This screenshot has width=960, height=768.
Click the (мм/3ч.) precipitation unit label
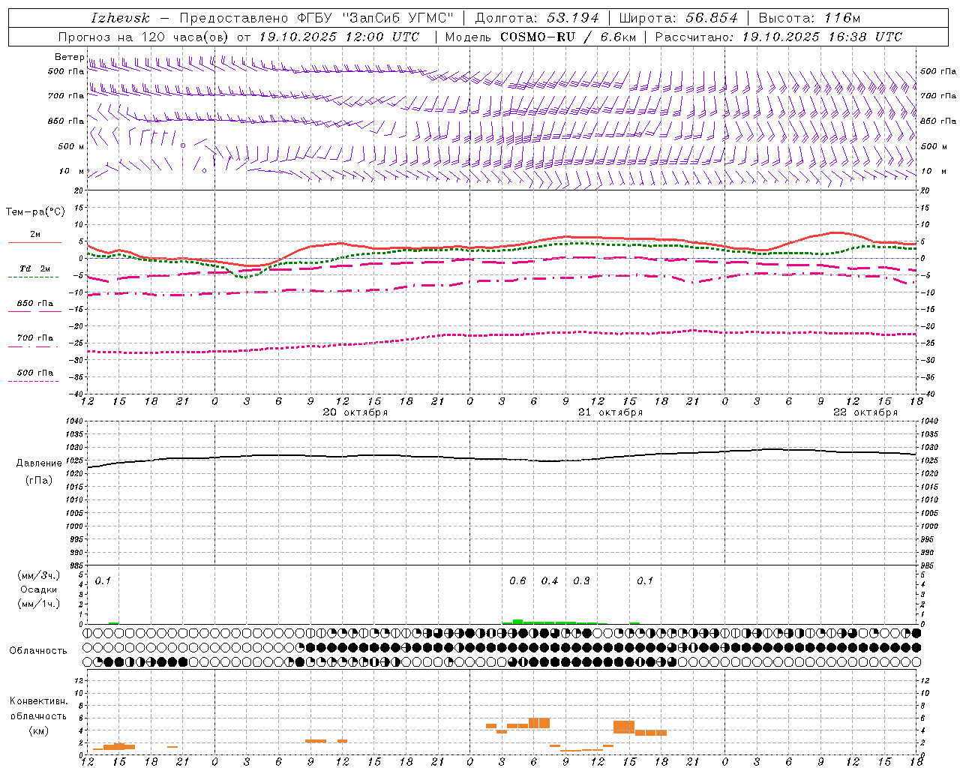click(x=39, y=575)
